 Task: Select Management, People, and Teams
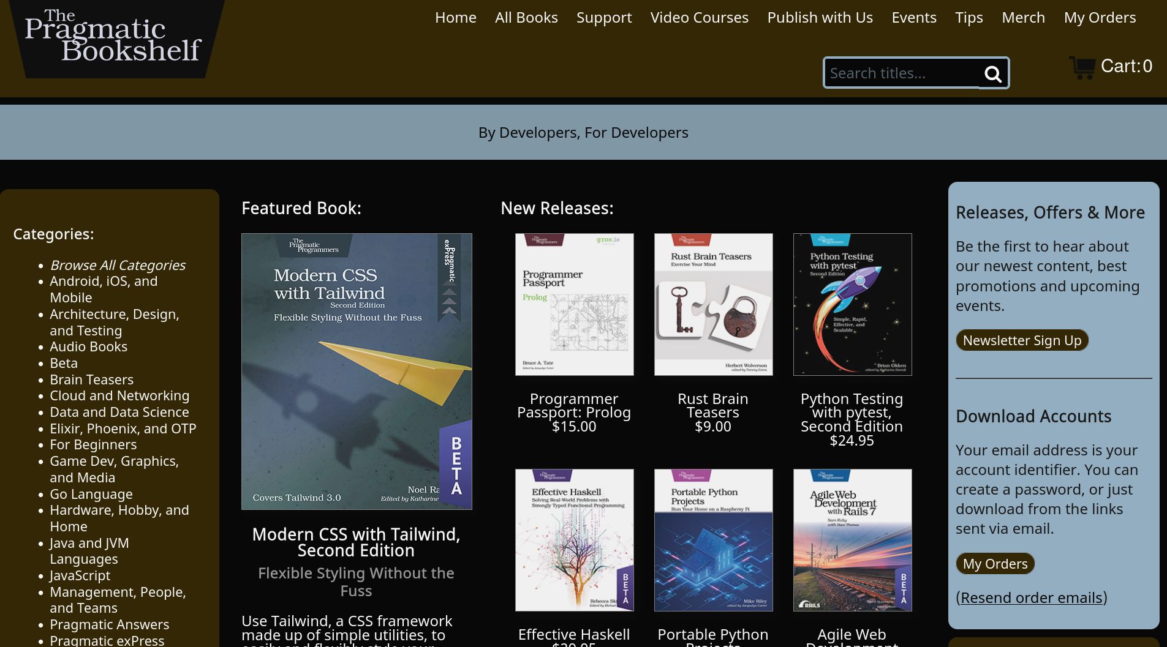click(118, 600)
